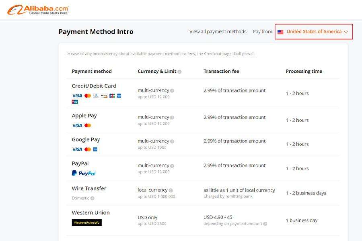362x241 pixels.
Task: Click the US flag in Pay from selector
Action: (x=280, y=32)
